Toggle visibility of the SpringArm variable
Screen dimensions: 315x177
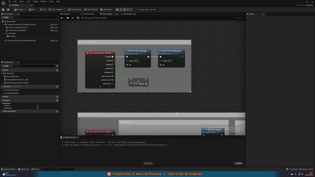[37, 108]
